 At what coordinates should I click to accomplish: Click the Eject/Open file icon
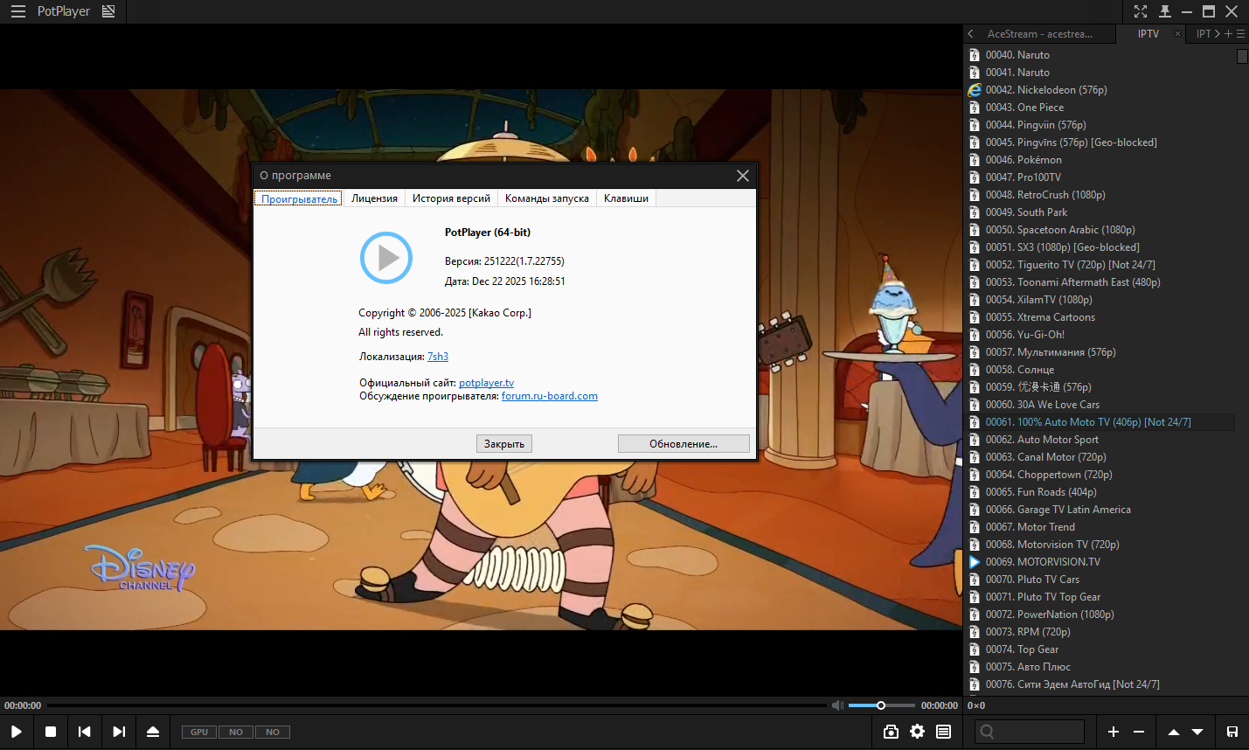tap(153, 732)
